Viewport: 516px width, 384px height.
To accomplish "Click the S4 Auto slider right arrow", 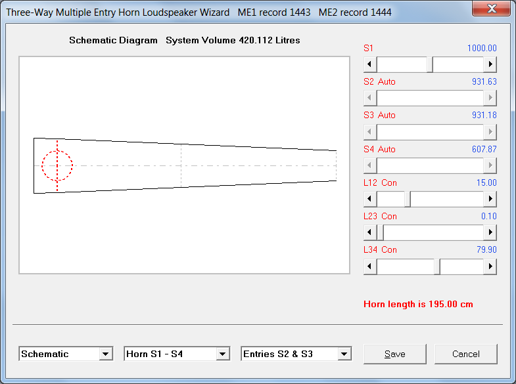I will (490, 165).
